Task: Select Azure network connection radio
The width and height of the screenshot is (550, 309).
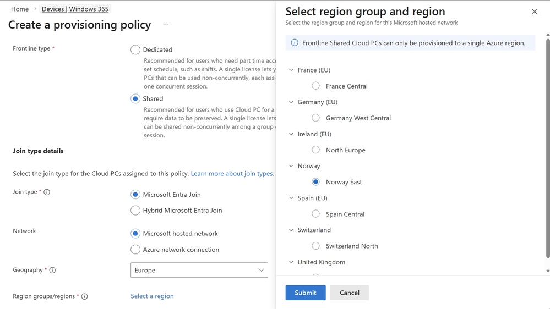Action: coord(135,250)
